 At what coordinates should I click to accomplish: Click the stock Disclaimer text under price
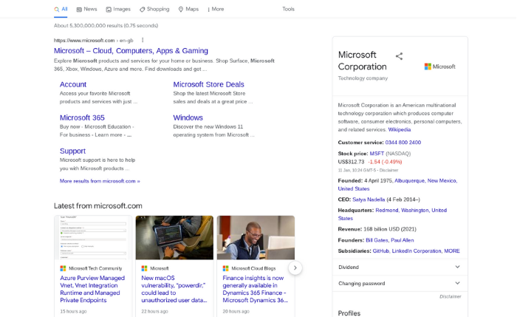point(388,170)
